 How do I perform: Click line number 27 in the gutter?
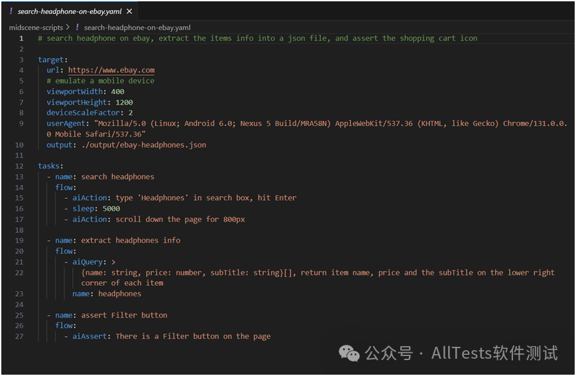[19, 336]
